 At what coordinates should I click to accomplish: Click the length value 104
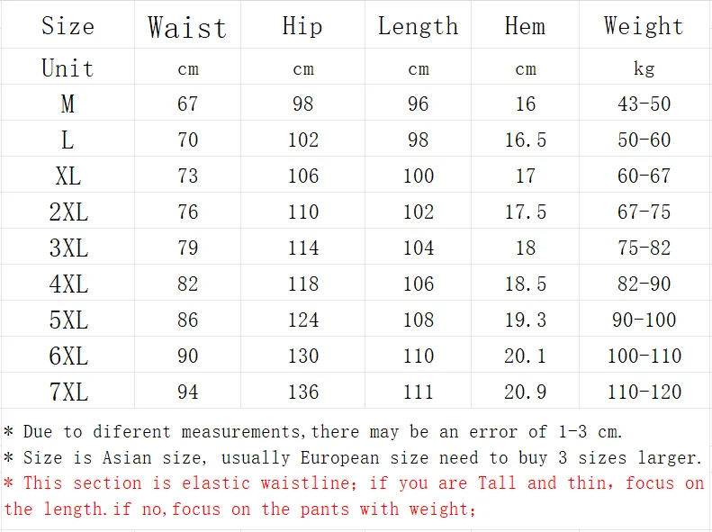pos(418,248)
